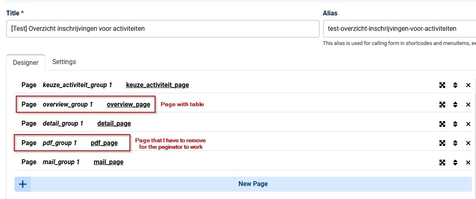The width and height of the screenshot is (476, 199).
Task: Focus the Title input field
Action: pyautogui.click(x=163, y=29)
